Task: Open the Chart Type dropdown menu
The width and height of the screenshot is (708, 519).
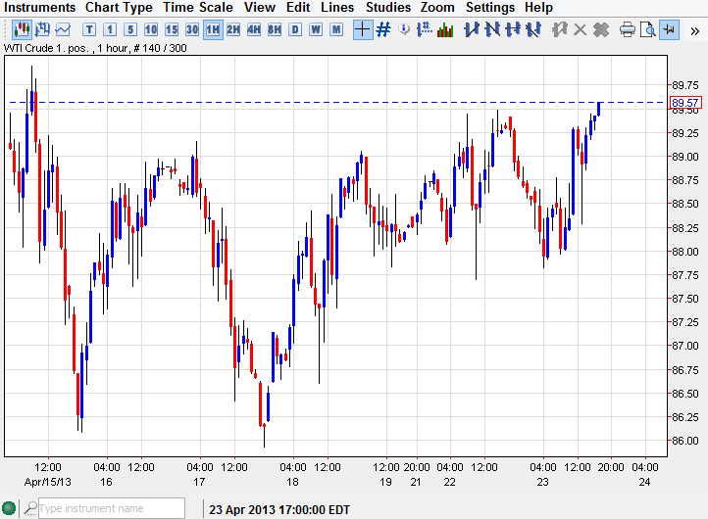Action: coord(119,8)
